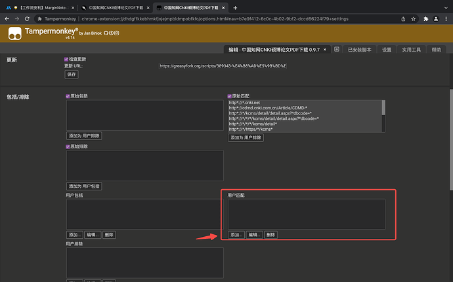Screen dimensions: 453x282
Task: Close the editor tab 中国知网CNKI硕博论文PDF下载 0.9.7
Action: point(325,50)
